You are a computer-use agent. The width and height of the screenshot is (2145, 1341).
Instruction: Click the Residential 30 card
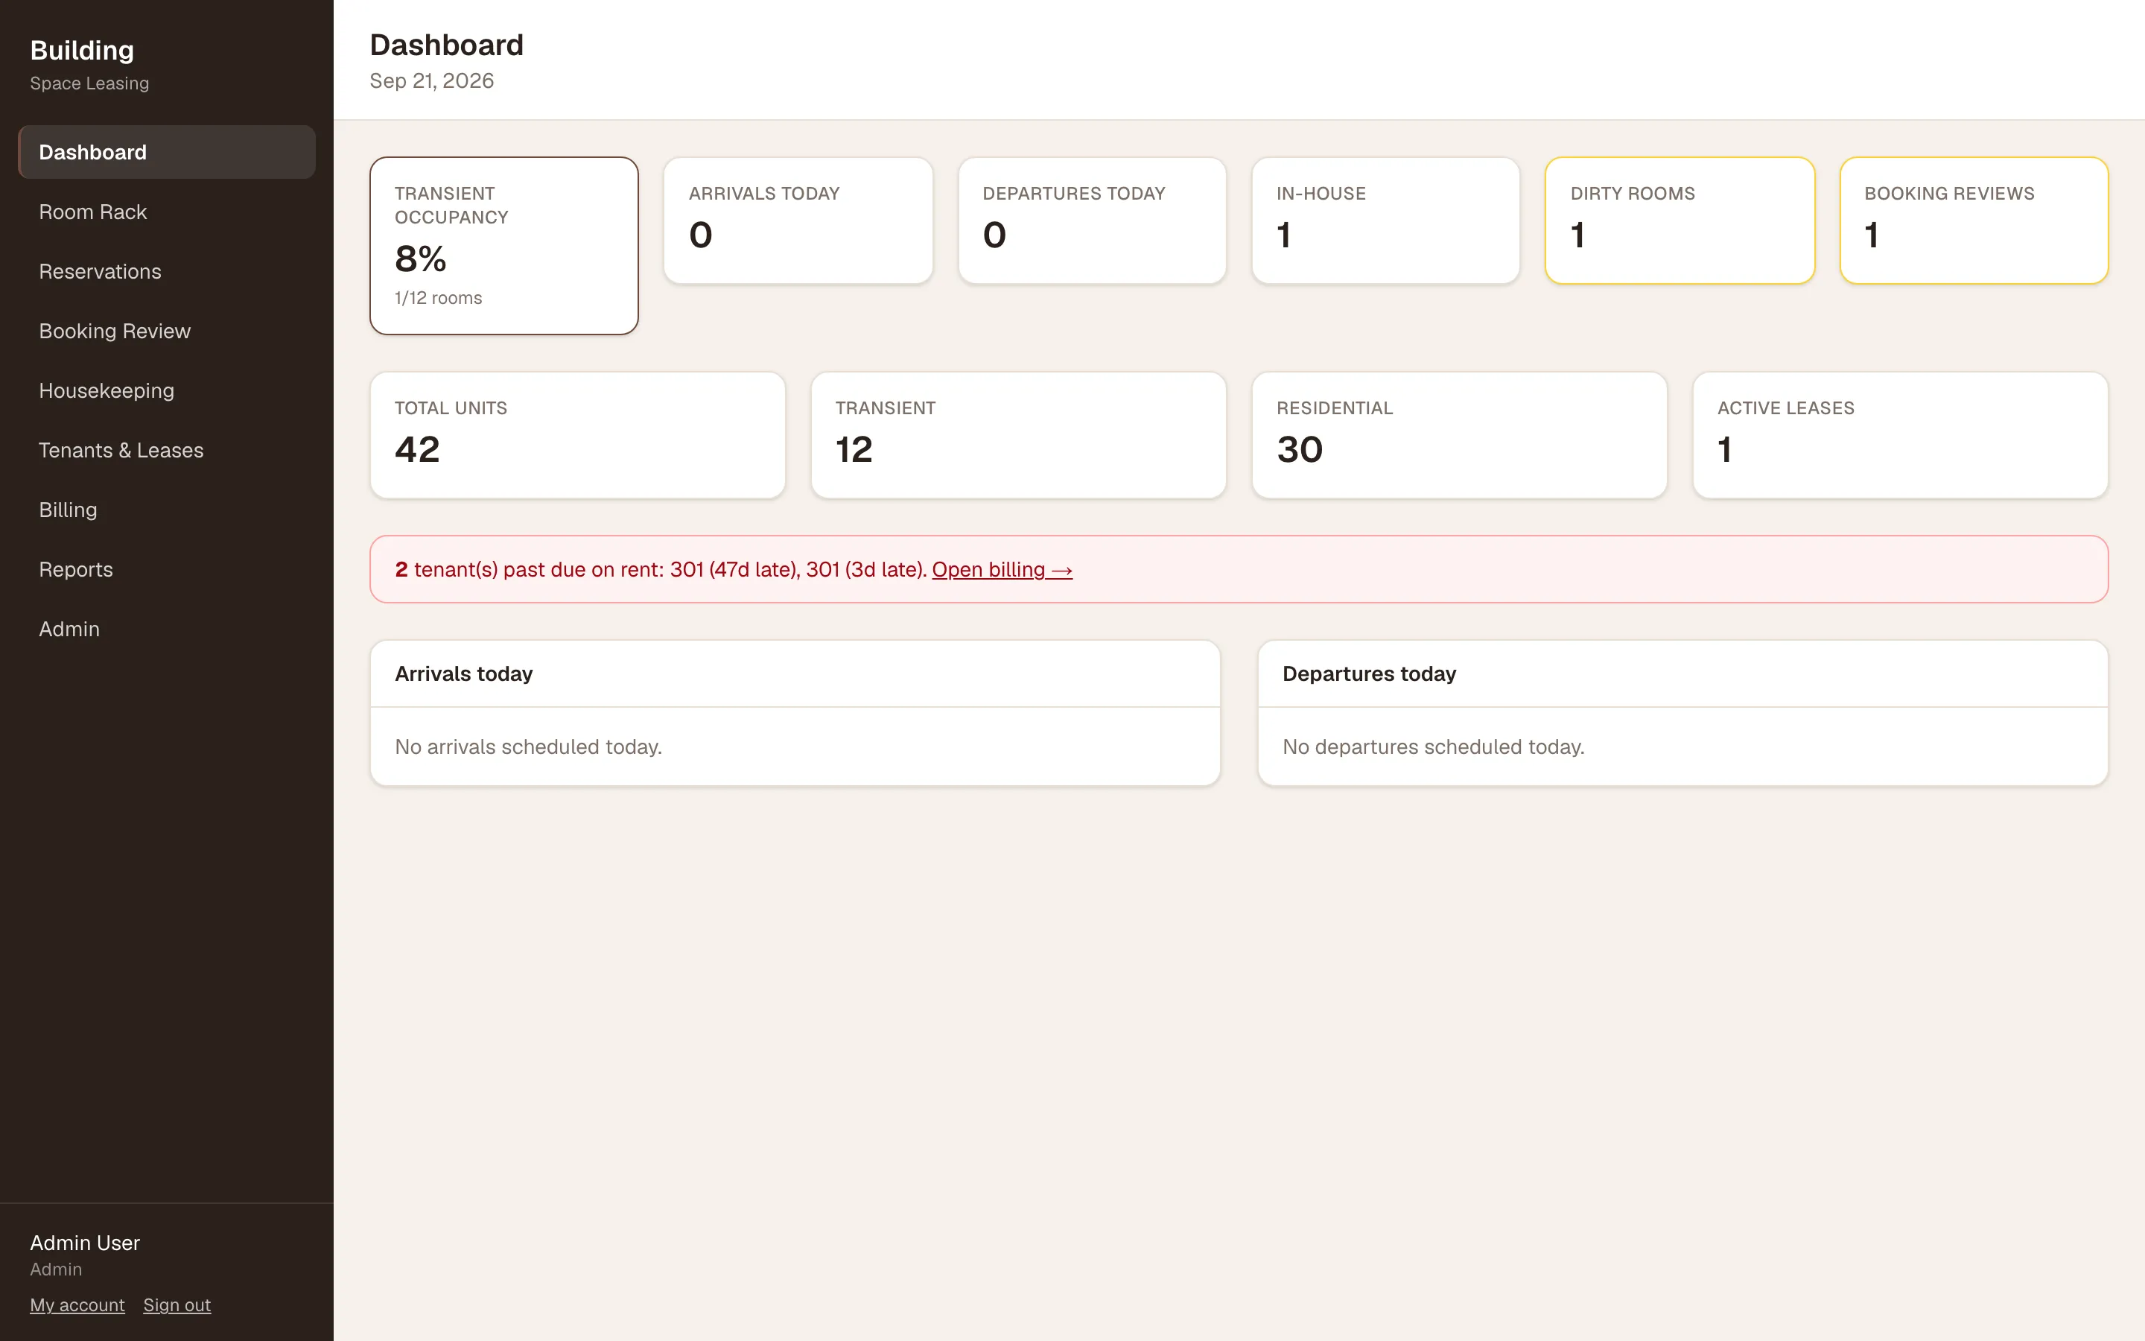pyautogui.click(x=1459, y=436)
